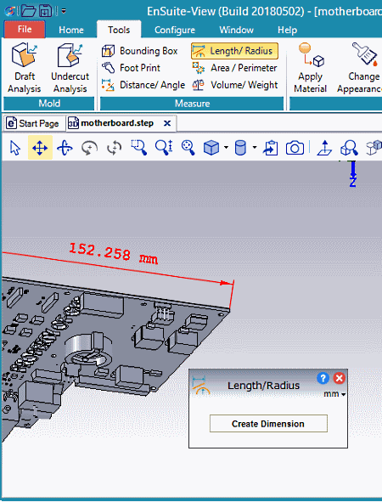
Task: Click the plane with arrow icon
Action: coord(324,148)
